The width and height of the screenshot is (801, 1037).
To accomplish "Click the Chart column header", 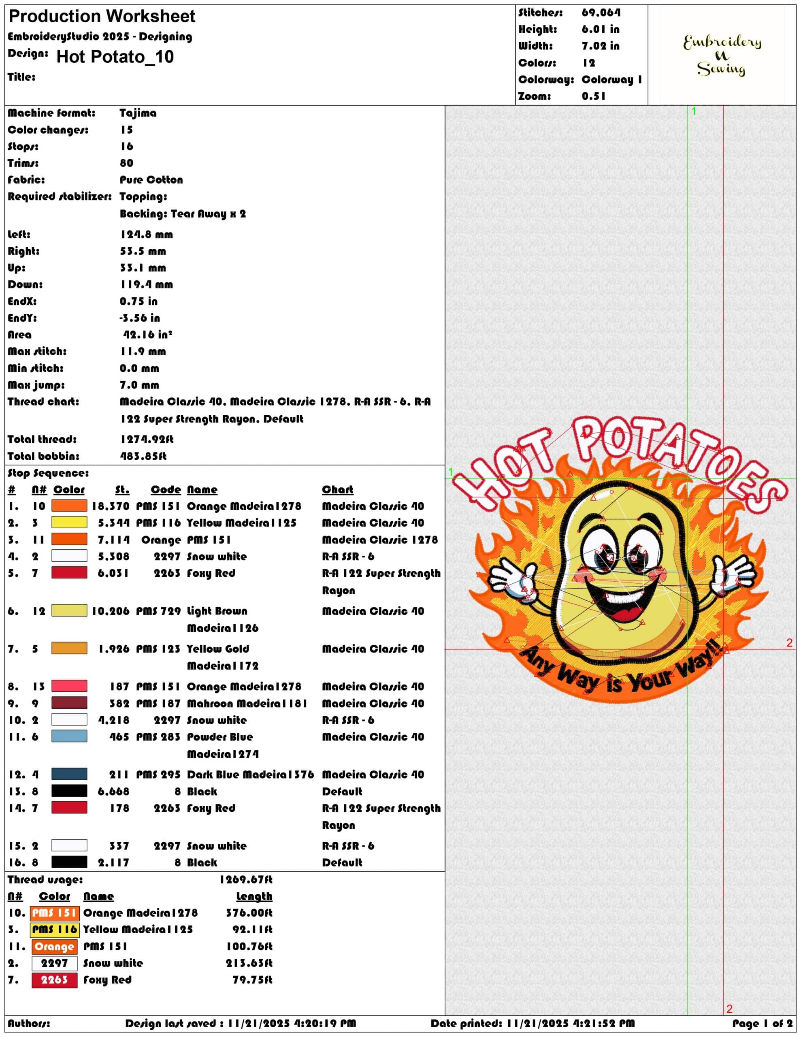I will click(338, 489).
